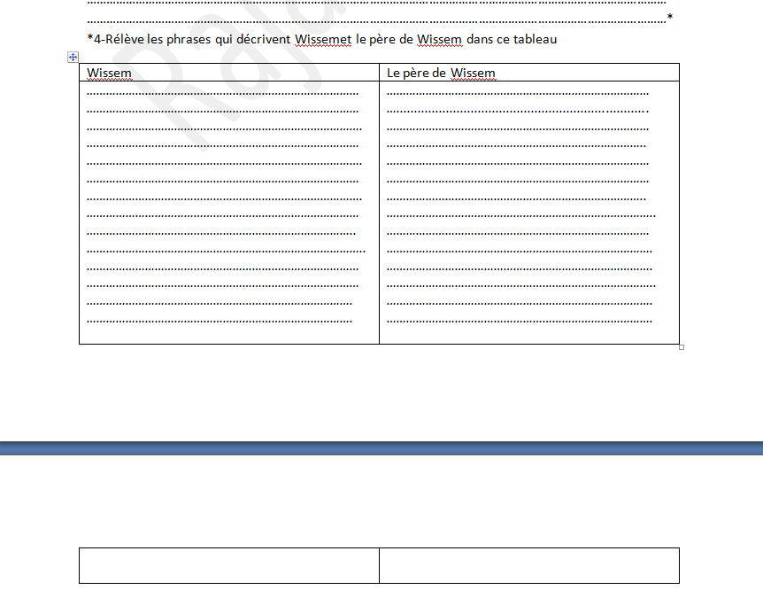Click the word "phrases" in the instruction
The image size is (763, 590).
(189, 40)
